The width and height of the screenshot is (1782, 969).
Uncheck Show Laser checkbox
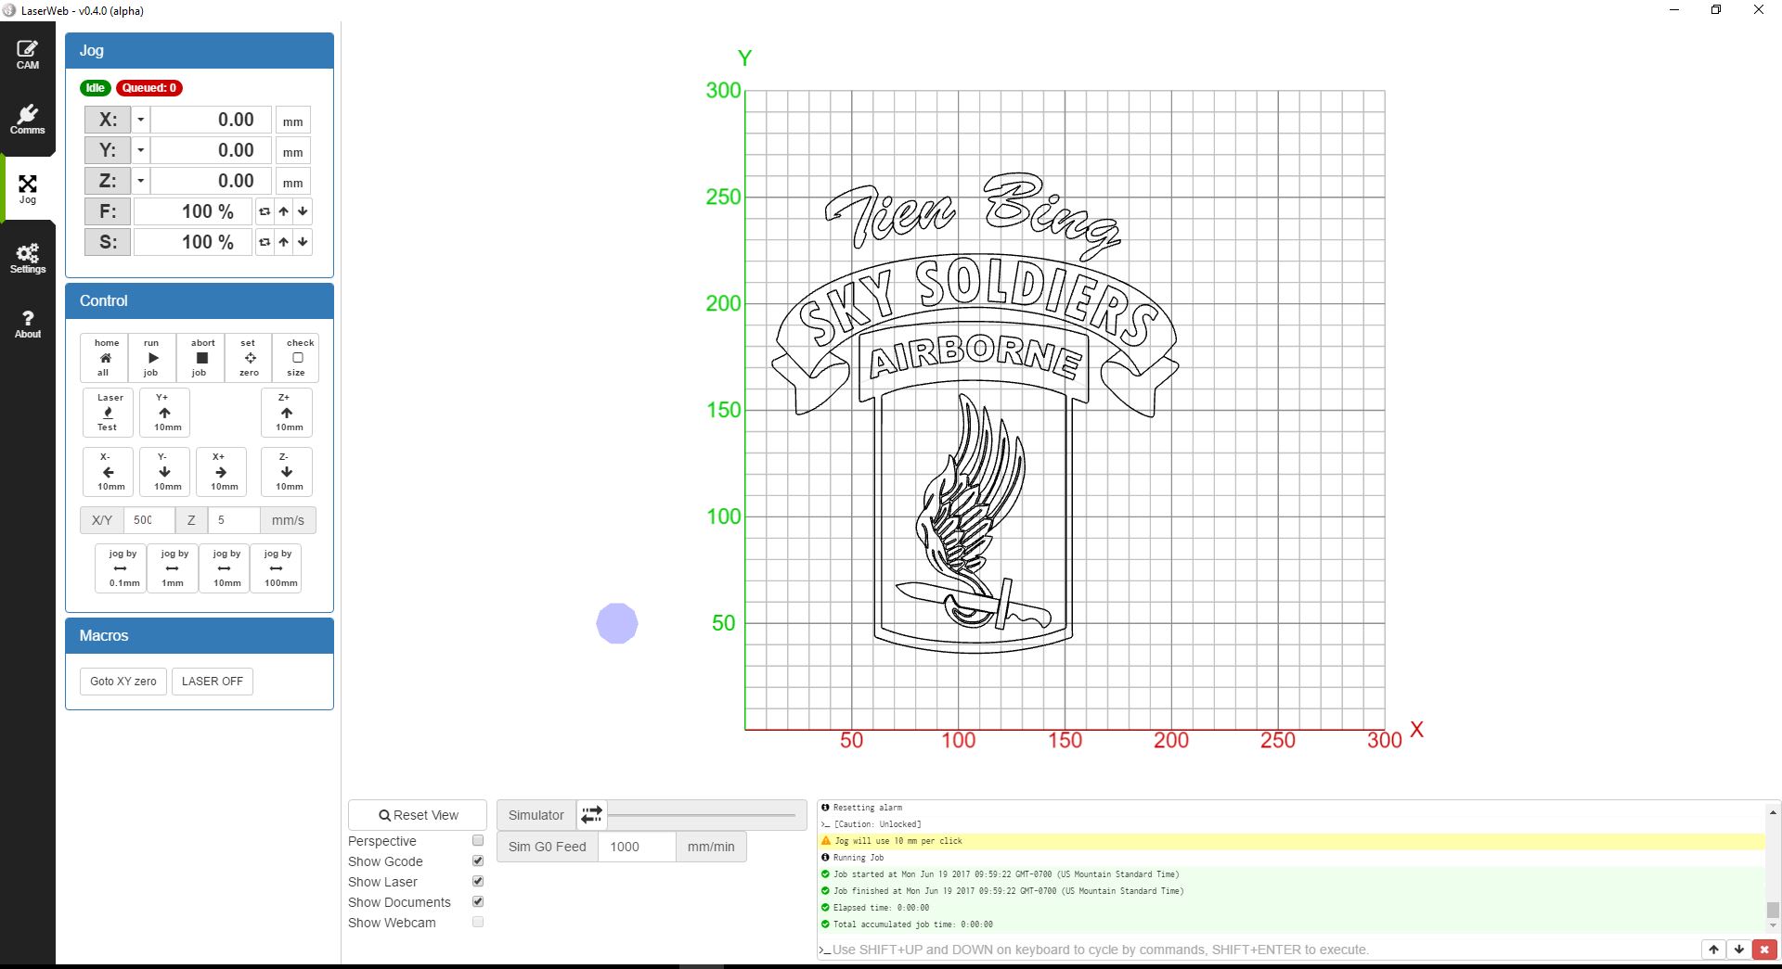coord(478,881)
